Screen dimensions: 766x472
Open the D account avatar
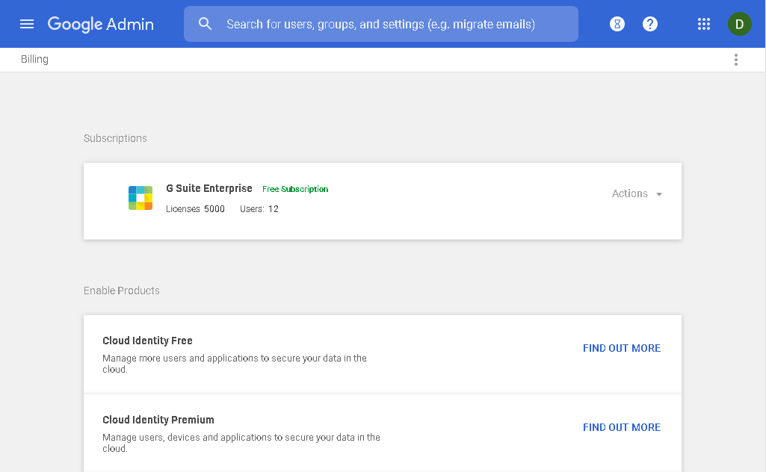pyautogui.click(x=739, y=24)
